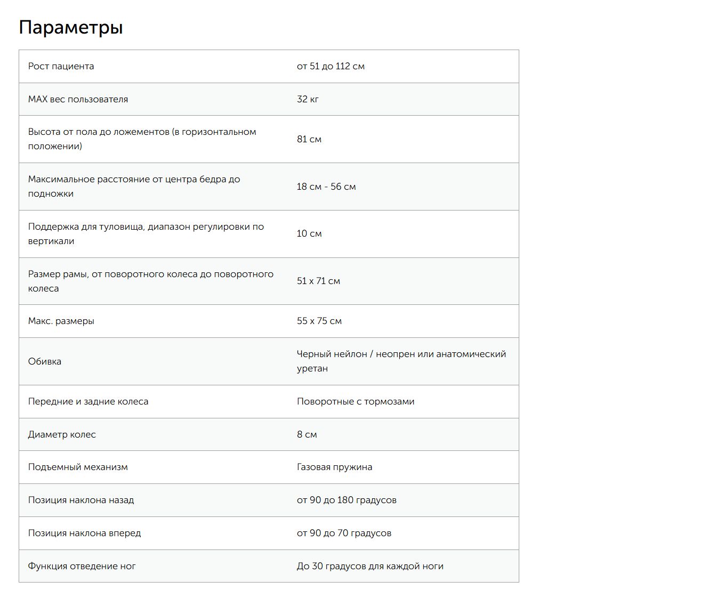Select the Поворотные с тормозами value
Image resolution: width=716 pixels, height=598 pixels.
[x=356, y=401]
